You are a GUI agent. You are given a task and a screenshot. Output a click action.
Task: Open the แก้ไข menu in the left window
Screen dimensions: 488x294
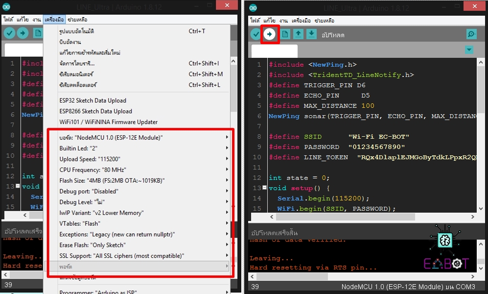click(x=23, y=20)
